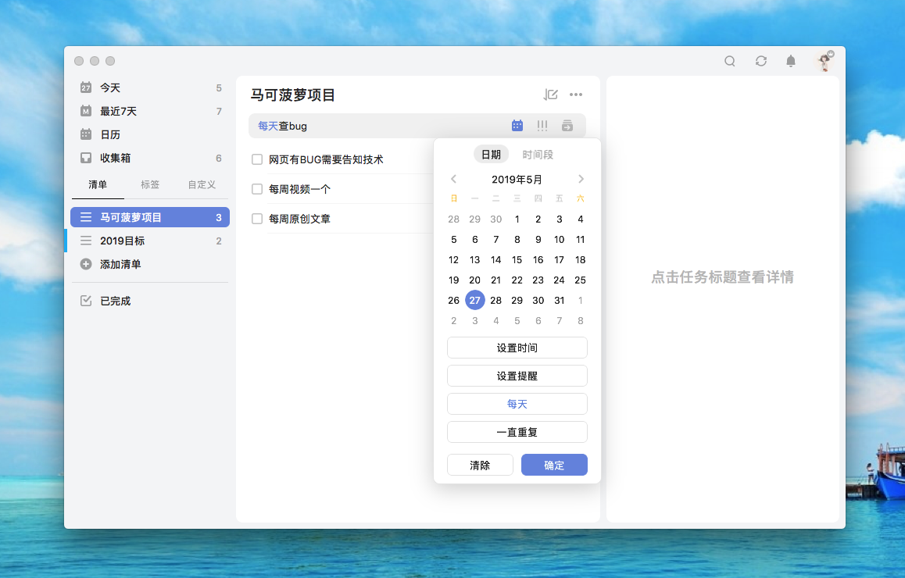Click the 2019年5月 month title
905x578 pixels.
517,180
